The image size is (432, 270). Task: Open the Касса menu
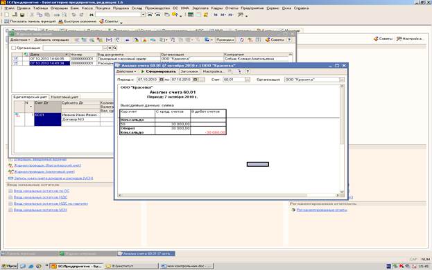tap(87, 8)
